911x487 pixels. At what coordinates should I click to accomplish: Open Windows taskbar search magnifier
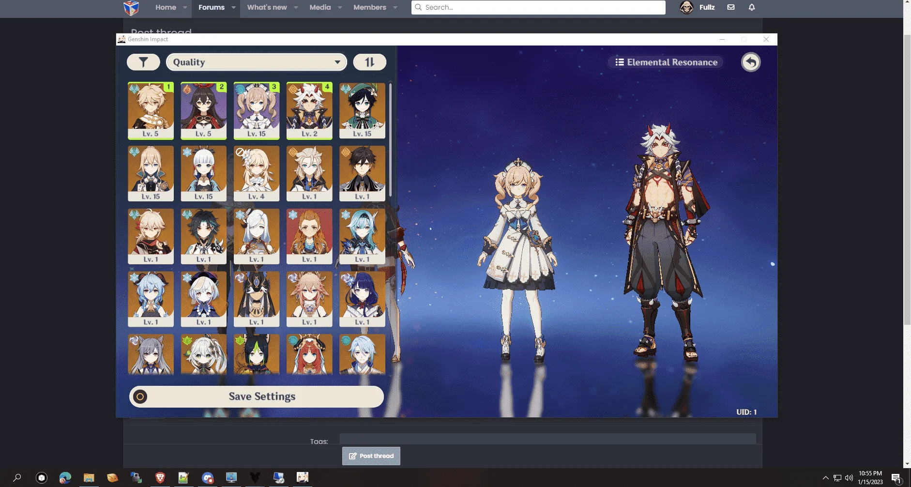[x=17, y=478]
